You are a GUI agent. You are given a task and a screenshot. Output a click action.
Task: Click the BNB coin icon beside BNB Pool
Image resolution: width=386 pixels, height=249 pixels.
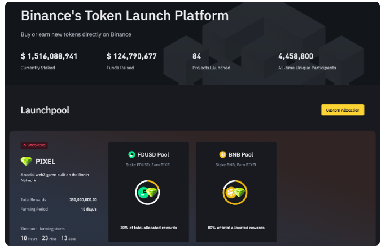222,154
